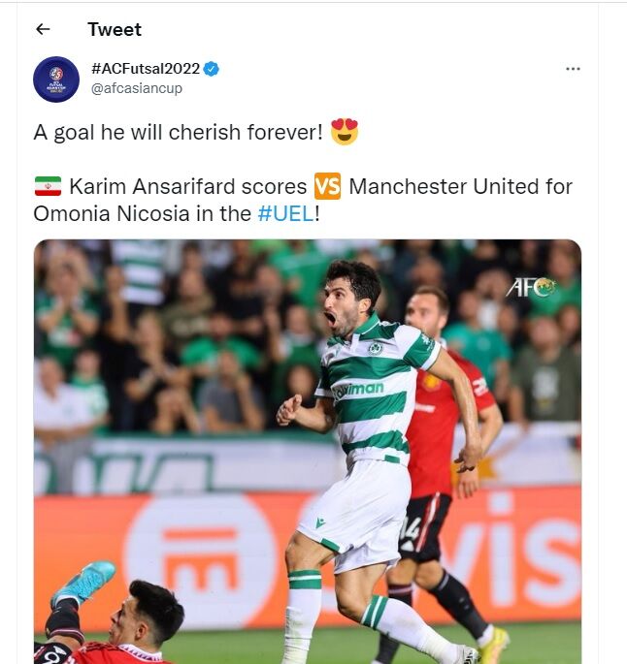Click the #ACFutsal2022 display name

pos(145,69)
